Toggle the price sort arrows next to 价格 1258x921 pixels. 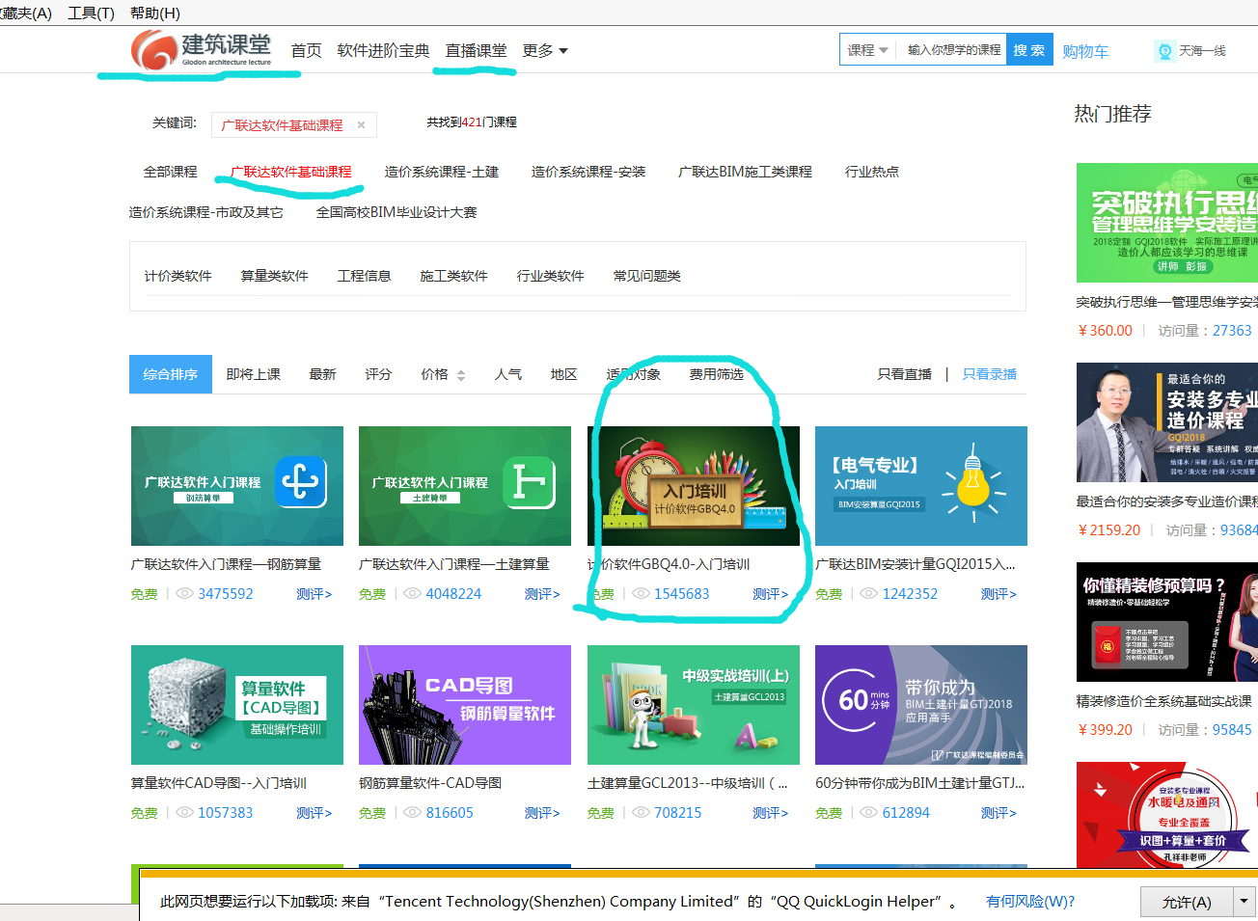461,375
